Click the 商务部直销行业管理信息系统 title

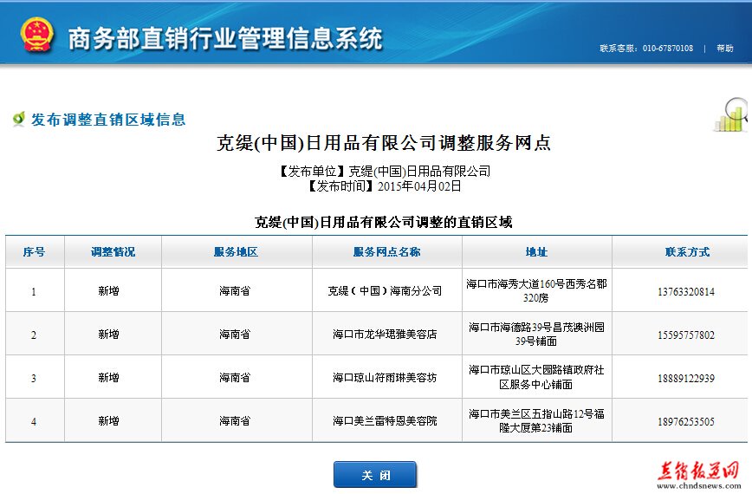225,38
